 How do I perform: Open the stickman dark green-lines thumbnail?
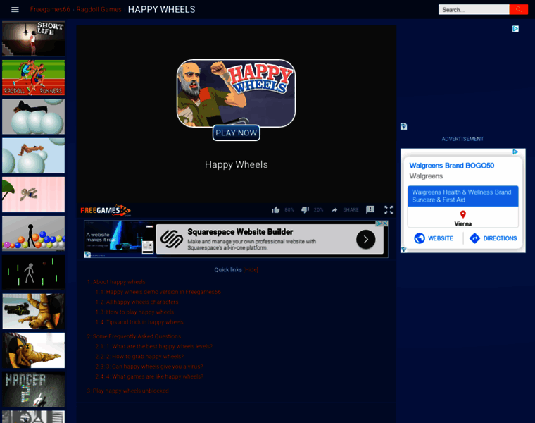pyautogui.click(x=34, y=272)
